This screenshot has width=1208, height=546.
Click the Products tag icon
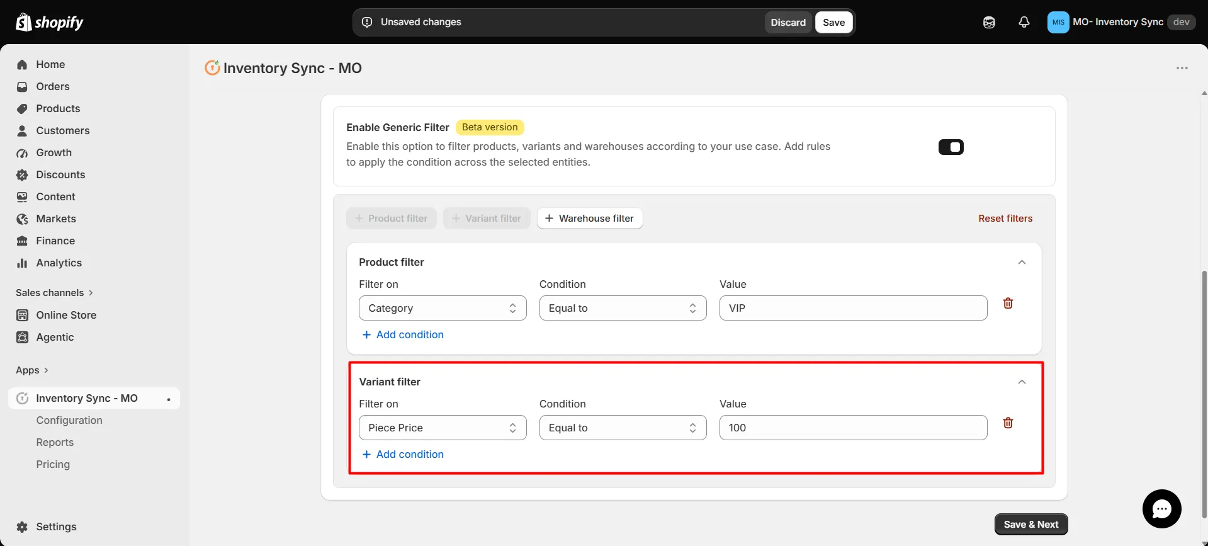coord(22,108)
